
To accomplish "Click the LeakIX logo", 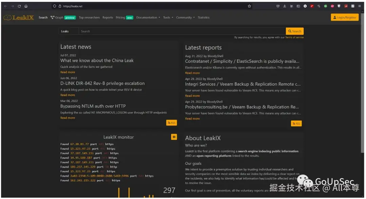I will tap(19, 18).
